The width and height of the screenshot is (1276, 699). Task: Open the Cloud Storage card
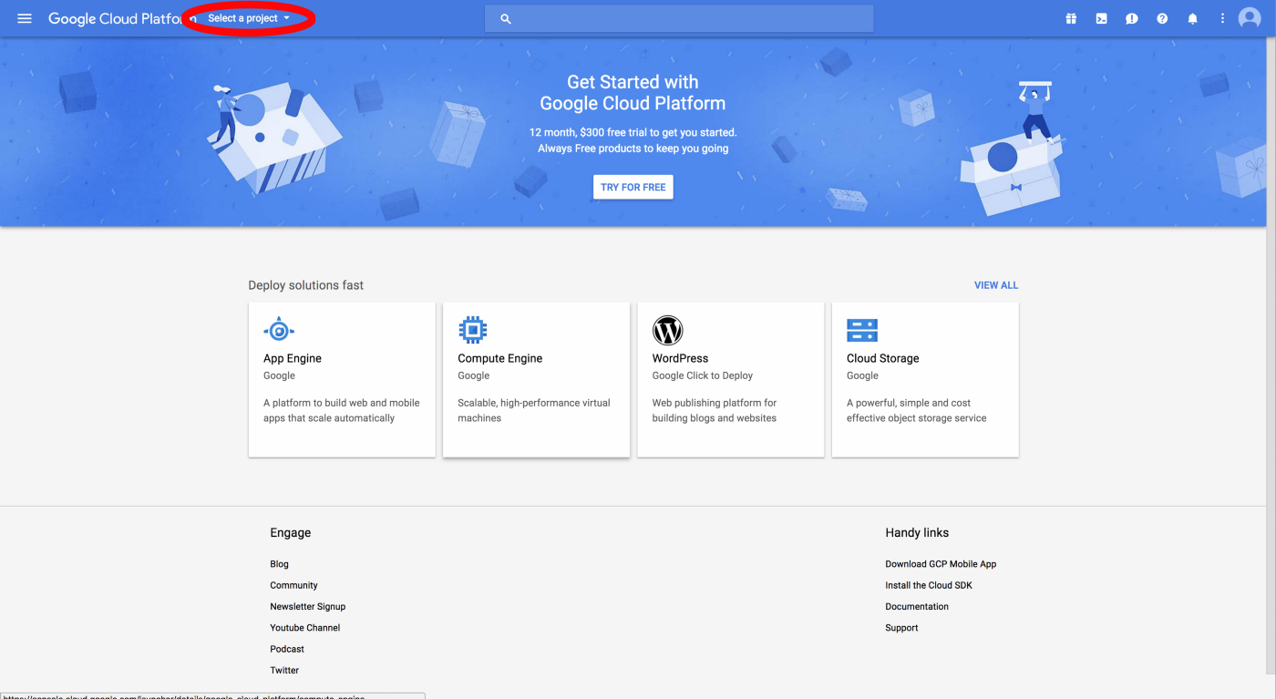point(925,379)
